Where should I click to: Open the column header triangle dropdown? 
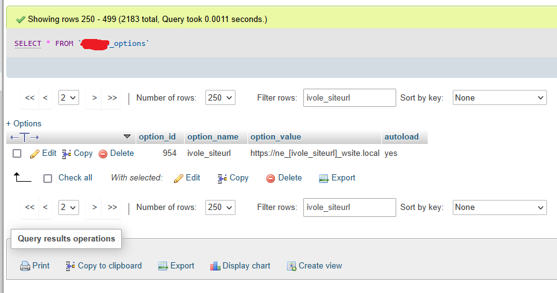tap(127, 136)
